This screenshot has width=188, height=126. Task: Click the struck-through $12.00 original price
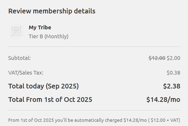[157, 58]
